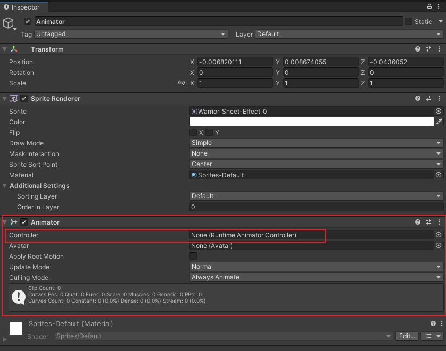Click the GameObject name field
Viewport: 446px width, 351px height.
click(219, 22)
